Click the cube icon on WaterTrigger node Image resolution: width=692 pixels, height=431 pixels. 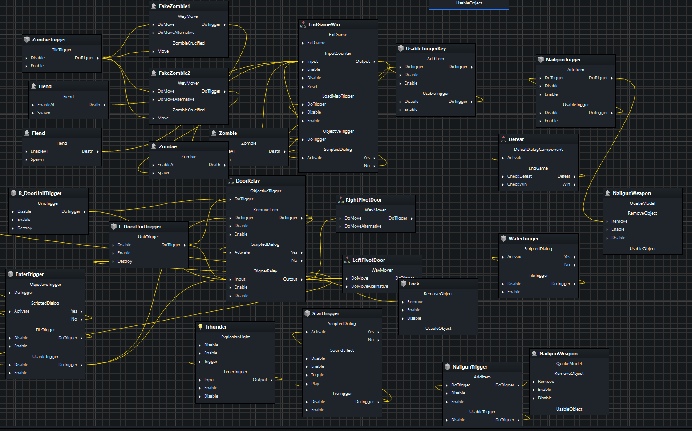(x=503, y=239)
